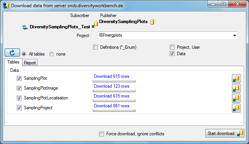Click the SamplingPlotImage row download icon
The height and width of the screenshot is (144, 249).
tap(236, 88)
